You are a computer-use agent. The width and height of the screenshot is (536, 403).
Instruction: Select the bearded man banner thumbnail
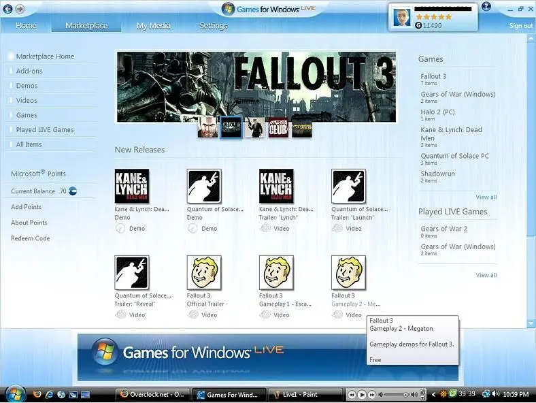coord(207,127)
